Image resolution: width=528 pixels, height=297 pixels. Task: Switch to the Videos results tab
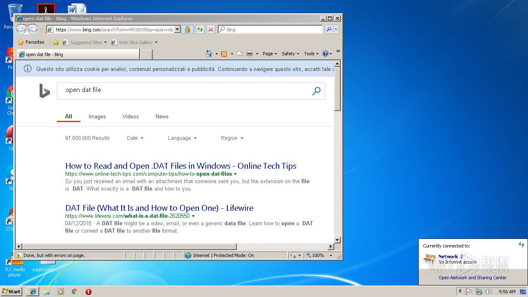(131, 117)
